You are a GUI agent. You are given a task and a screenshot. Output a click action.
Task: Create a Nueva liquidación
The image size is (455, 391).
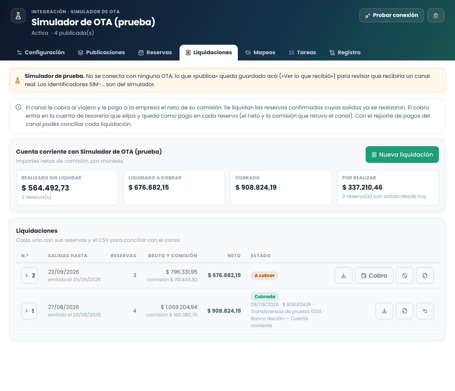(402, 154)
